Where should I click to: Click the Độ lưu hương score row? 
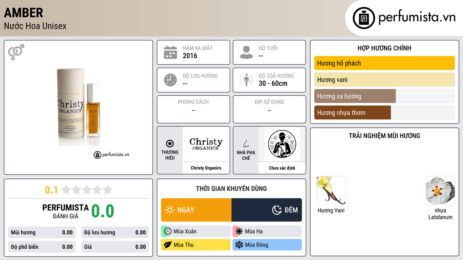tap(115, 232)
